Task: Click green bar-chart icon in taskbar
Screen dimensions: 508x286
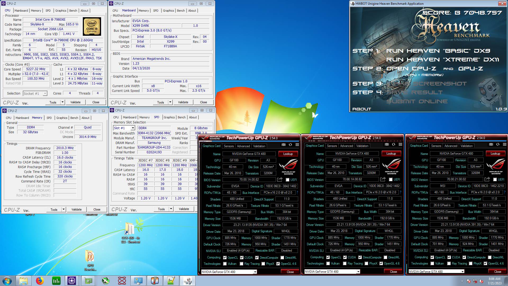Action: click(56, 281)
